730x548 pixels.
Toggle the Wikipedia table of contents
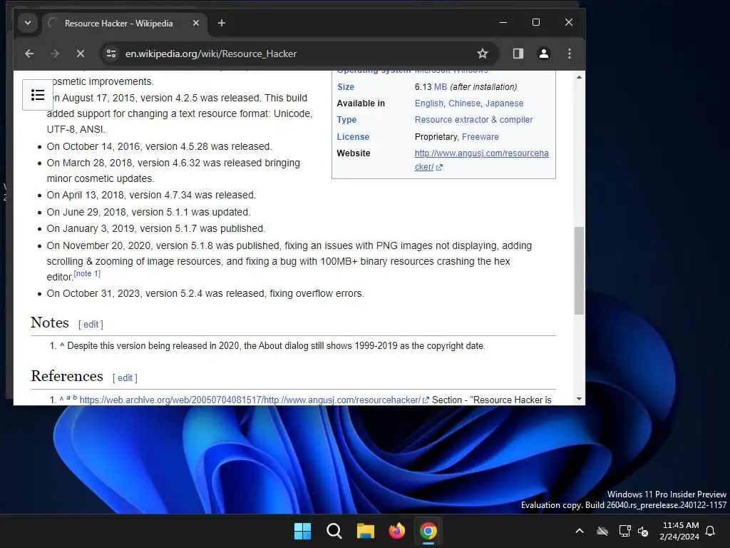tap(38, 95)
